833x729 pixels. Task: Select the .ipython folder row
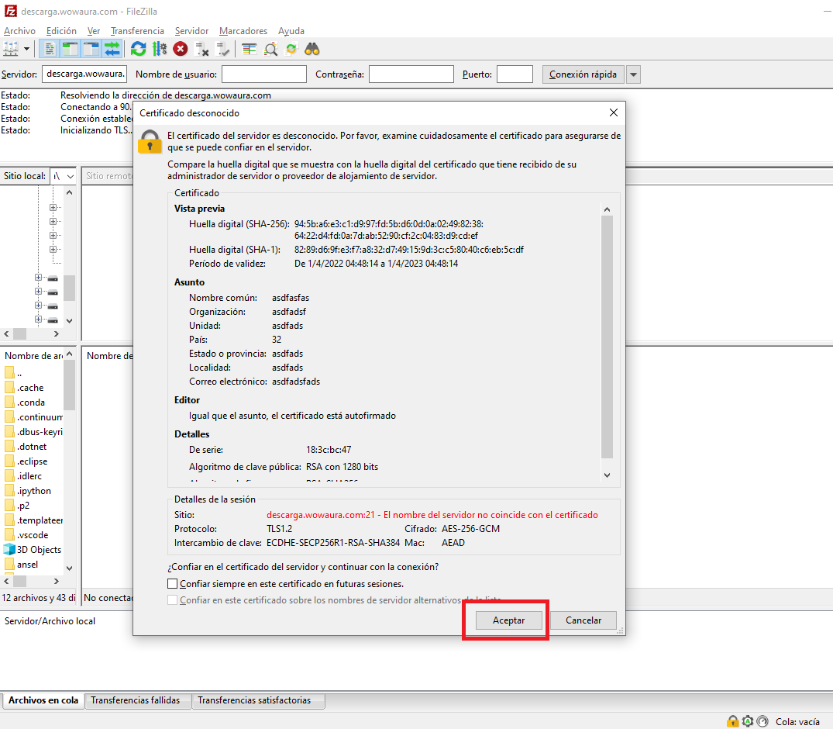click(33, 491)
